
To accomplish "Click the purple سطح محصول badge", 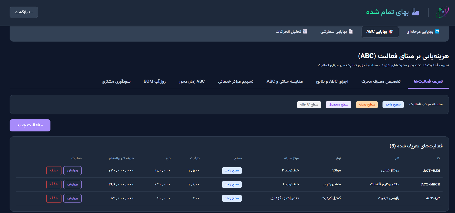I will click(338, 105).
